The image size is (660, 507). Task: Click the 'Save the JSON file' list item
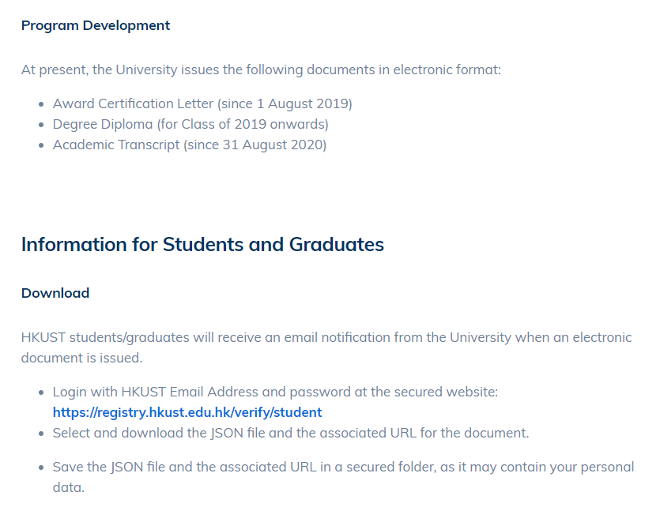343,477
